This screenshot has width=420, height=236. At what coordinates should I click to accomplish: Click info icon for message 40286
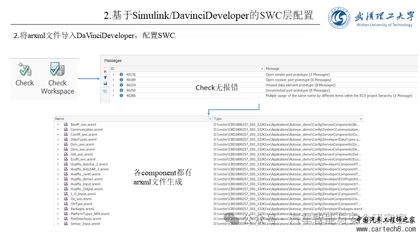pyautogui.click(x=121, y=96)
